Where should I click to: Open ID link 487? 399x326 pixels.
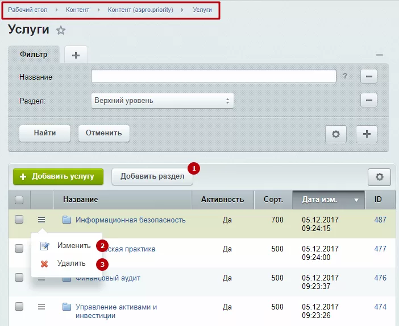(x=380, y=220)
